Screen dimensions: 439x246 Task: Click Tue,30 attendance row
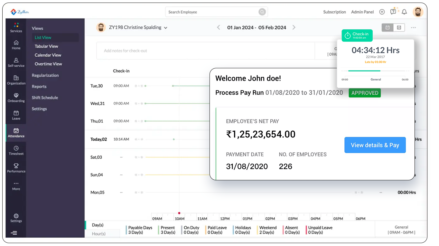pyautogui.click(x=147, y=86)
